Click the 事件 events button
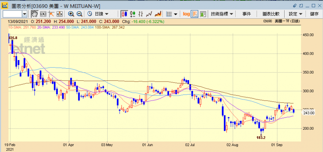The width and height of the screenshot is (323, 152). tap(247, 14)
